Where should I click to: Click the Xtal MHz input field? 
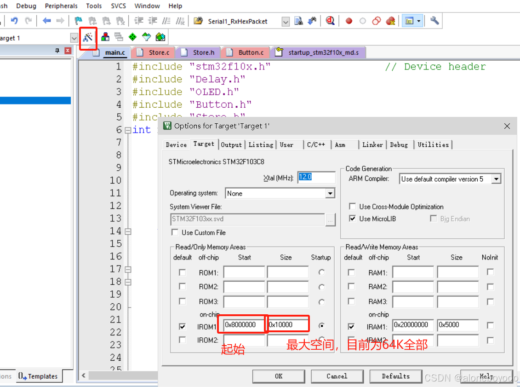316,177
